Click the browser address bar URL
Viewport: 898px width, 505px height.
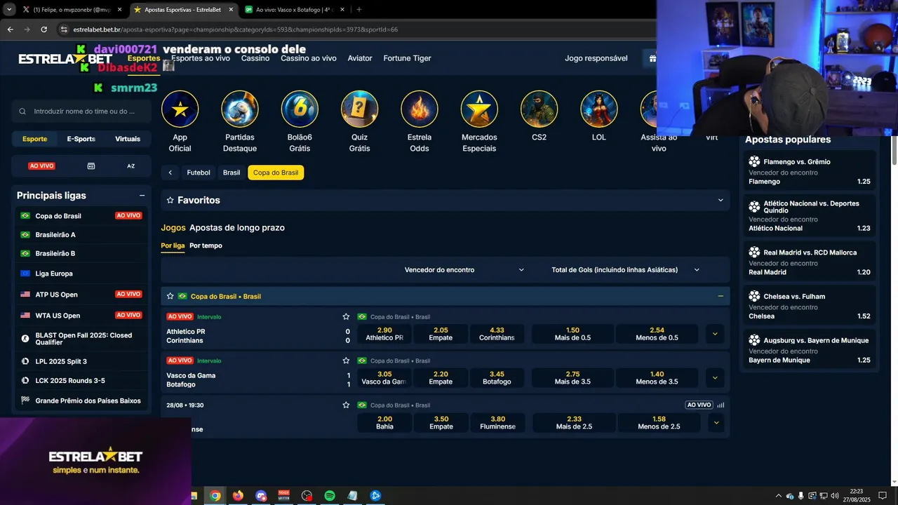coord(235,29)
